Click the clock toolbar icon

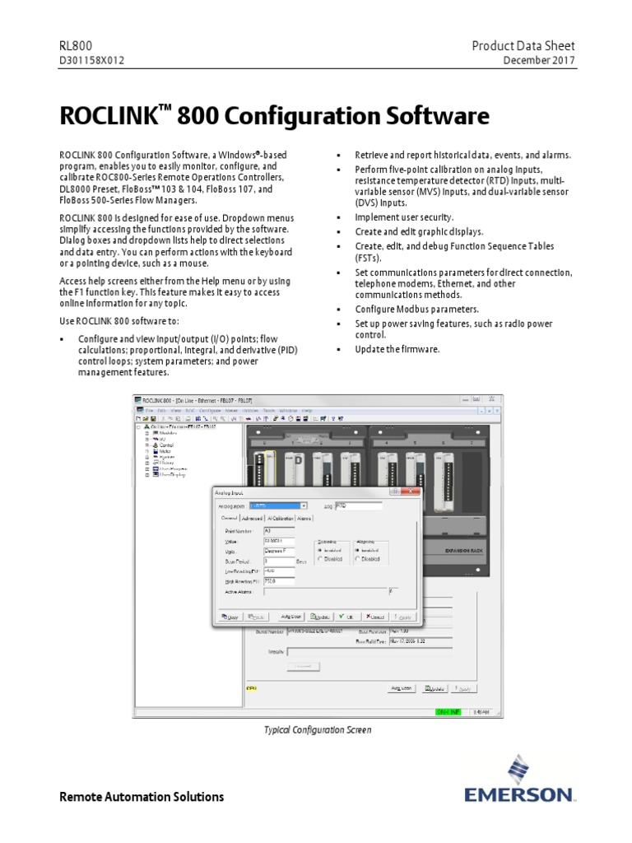tap(290, 418)
